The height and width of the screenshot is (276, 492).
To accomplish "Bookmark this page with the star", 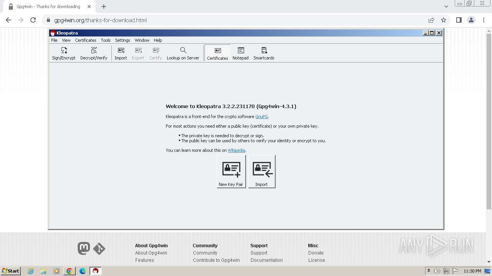I will click(x=444, y=20).
